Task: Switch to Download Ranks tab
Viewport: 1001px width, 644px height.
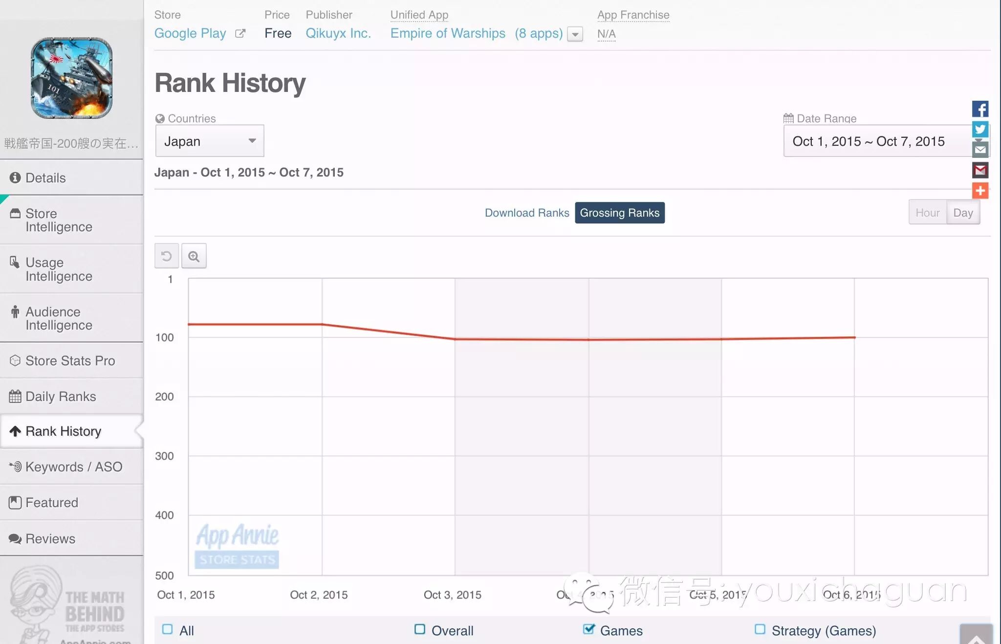Action: 526,213
